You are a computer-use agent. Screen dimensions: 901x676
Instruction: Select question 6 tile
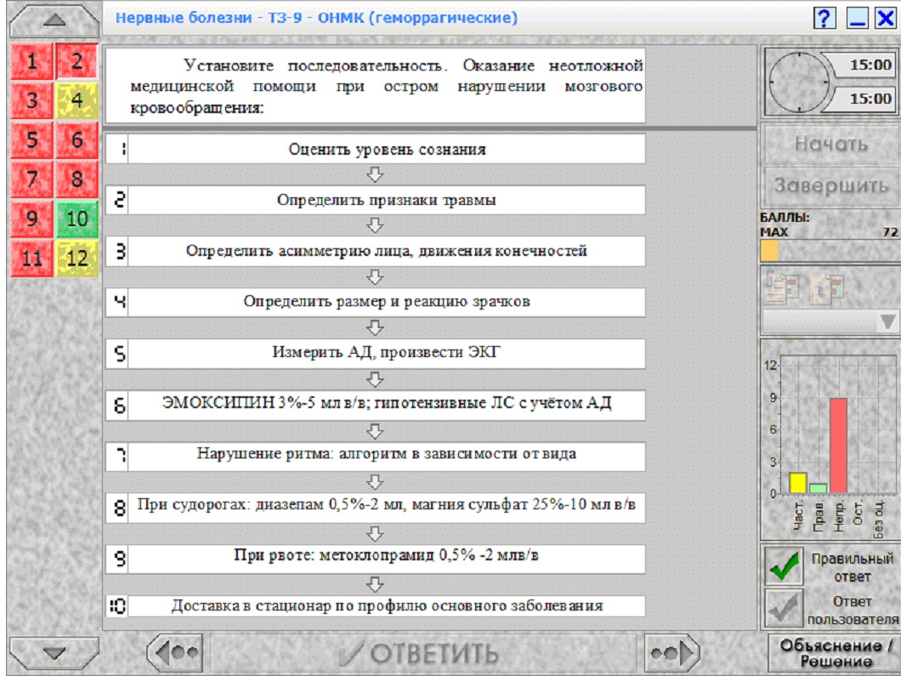click(77, 139)
